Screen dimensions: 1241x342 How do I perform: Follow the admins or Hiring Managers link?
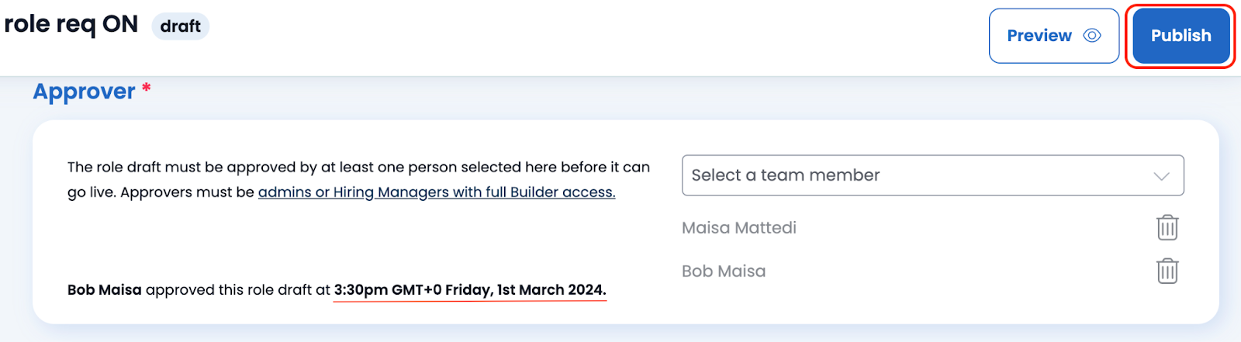[x=437, y=192]
